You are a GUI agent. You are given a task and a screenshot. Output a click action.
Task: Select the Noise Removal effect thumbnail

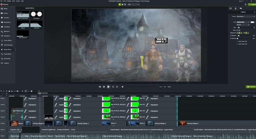23,34
